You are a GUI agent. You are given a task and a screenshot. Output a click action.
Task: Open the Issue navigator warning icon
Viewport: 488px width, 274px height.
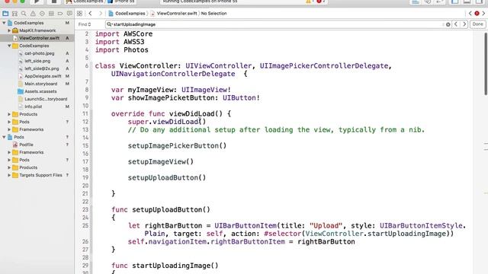point(33,14)
